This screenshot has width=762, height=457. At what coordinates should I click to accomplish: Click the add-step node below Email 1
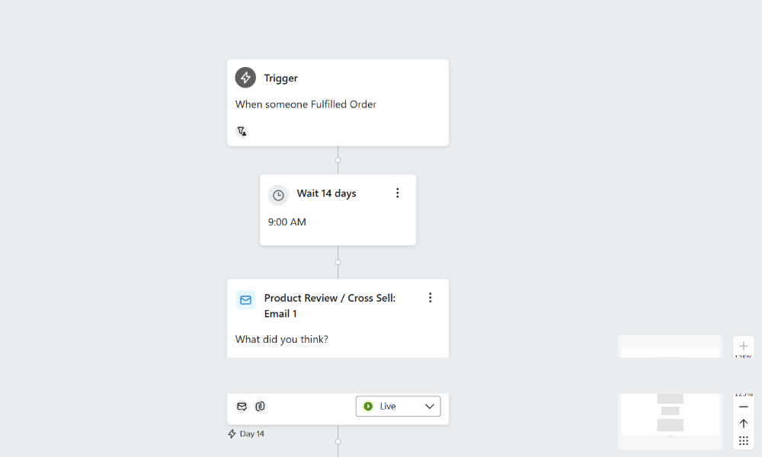pos(338,442)
